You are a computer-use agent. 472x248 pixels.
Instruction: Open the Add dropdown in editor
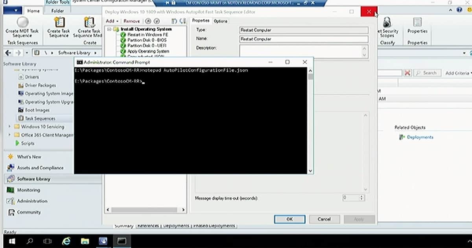pos(112,21)
